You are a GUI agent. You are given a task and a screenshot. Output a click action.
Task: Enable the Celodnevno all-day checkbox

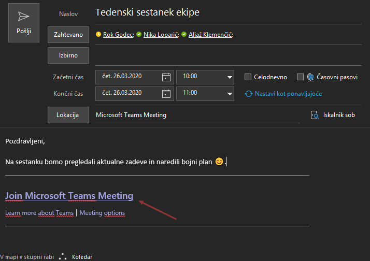point(248,77)
